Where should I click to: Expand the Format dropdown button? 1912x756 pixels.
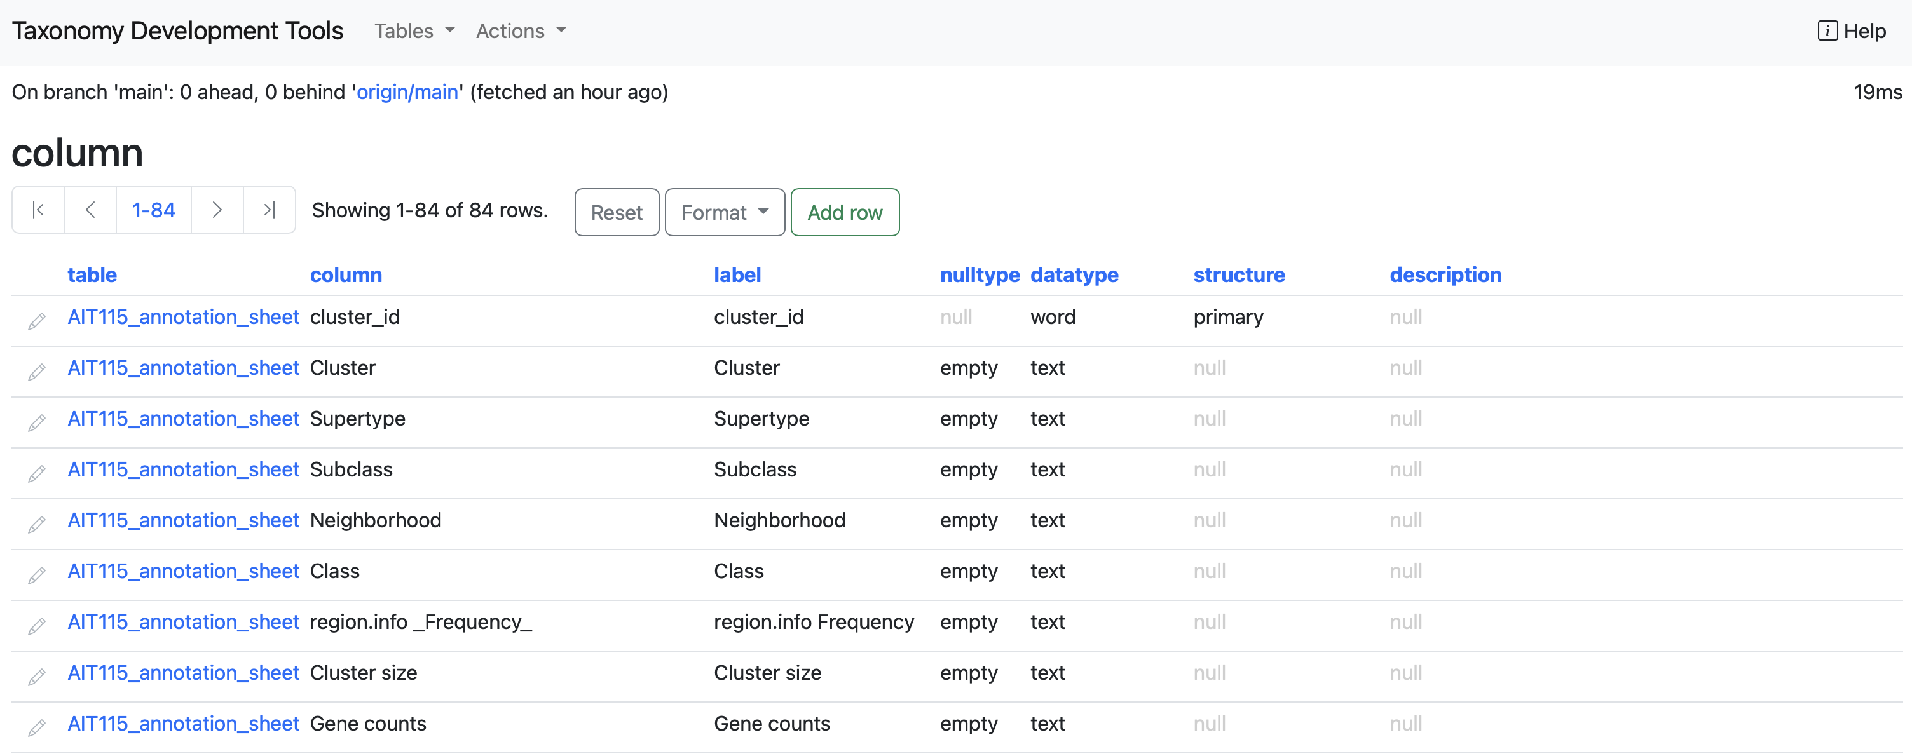(x=724, y=212)
